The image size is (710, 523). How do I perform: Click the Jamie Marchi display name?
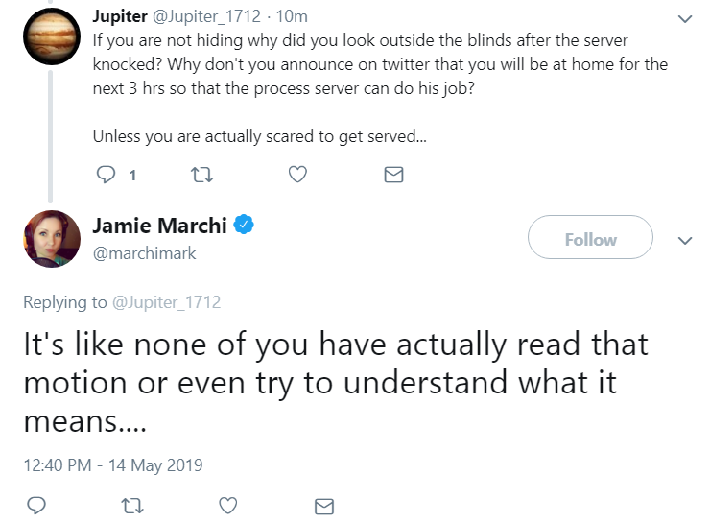click(159, 226)
